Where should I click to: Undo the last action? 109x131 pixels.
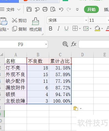pos(61,9)
